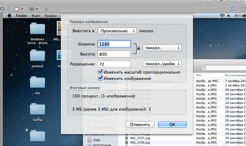The image size is (246, 146).
Task: Click the Тип column header in Finder
Action: pyautogui.click(x=199, y=75)
